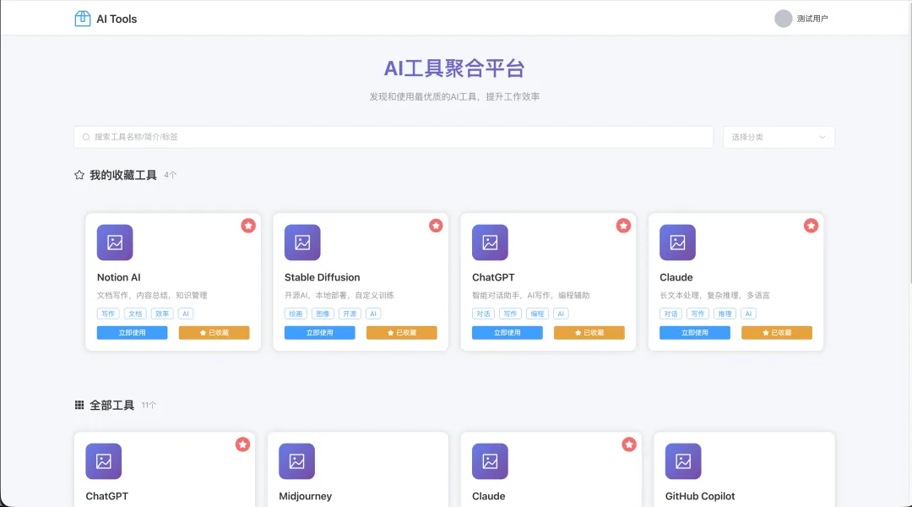Unfavorite Notion AI via its 已收藏 button
Viewport: 912px width, 507px height.
coord(214,332)
